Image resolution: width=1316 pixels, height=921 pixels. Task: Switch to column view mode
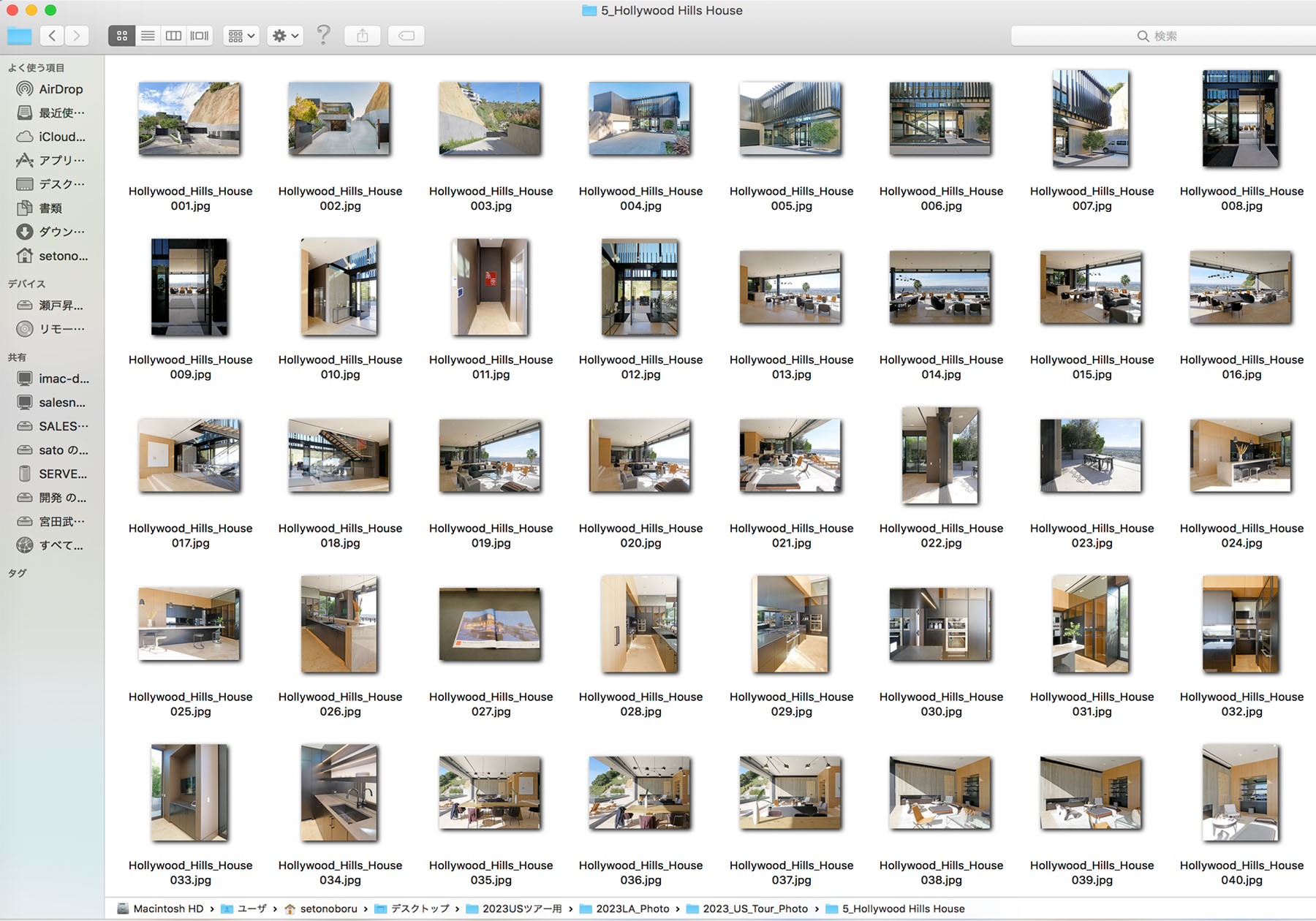(x=173, y=36)
